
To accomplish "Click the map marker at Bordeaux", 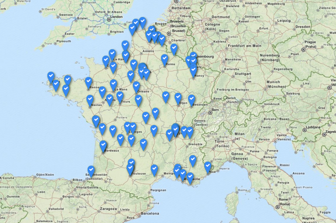I will (x=103, y=146).
